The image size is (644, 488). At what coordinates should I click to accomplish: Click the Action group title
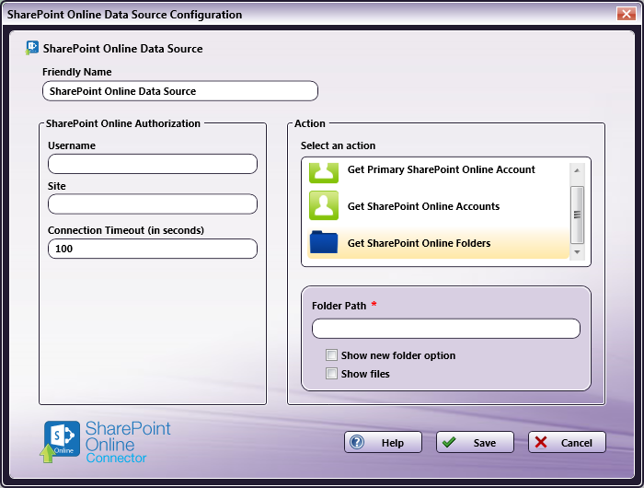pyautogui.click(x=310, y=123)
